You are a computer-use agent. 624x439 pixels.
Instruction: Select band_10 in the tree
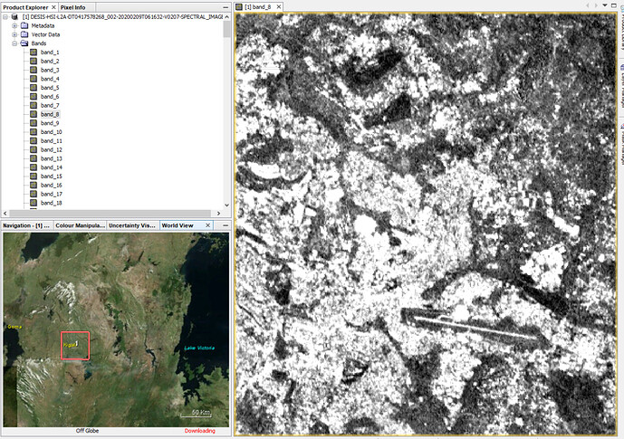[x=52, y=132]
